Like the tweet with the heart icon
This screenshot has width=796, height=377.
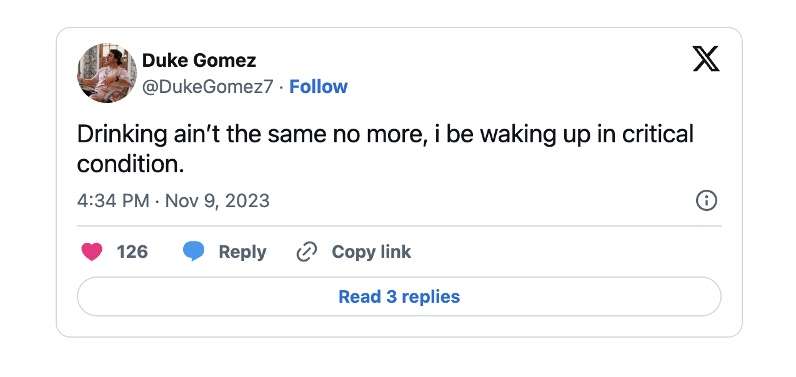pyautogui.click(x=92, y=252)
